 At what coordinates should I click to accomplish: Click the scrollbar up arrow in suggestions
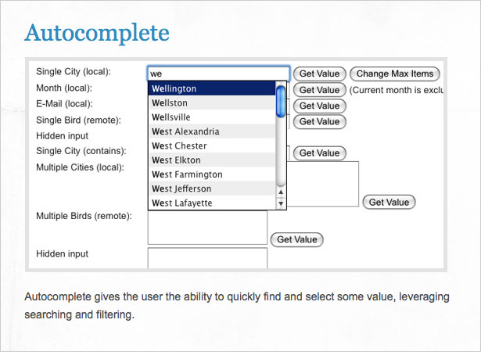point(281,192)
